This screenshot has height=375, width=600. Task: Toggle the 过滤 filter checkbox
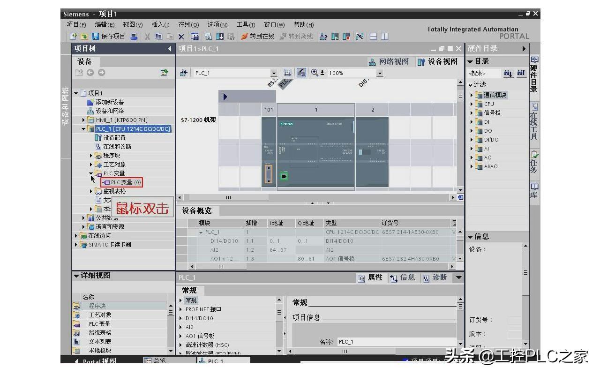(471, 85)
